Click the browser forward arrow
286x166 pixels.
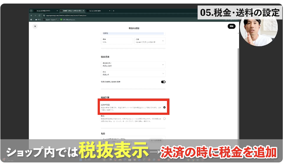[36, 15]
